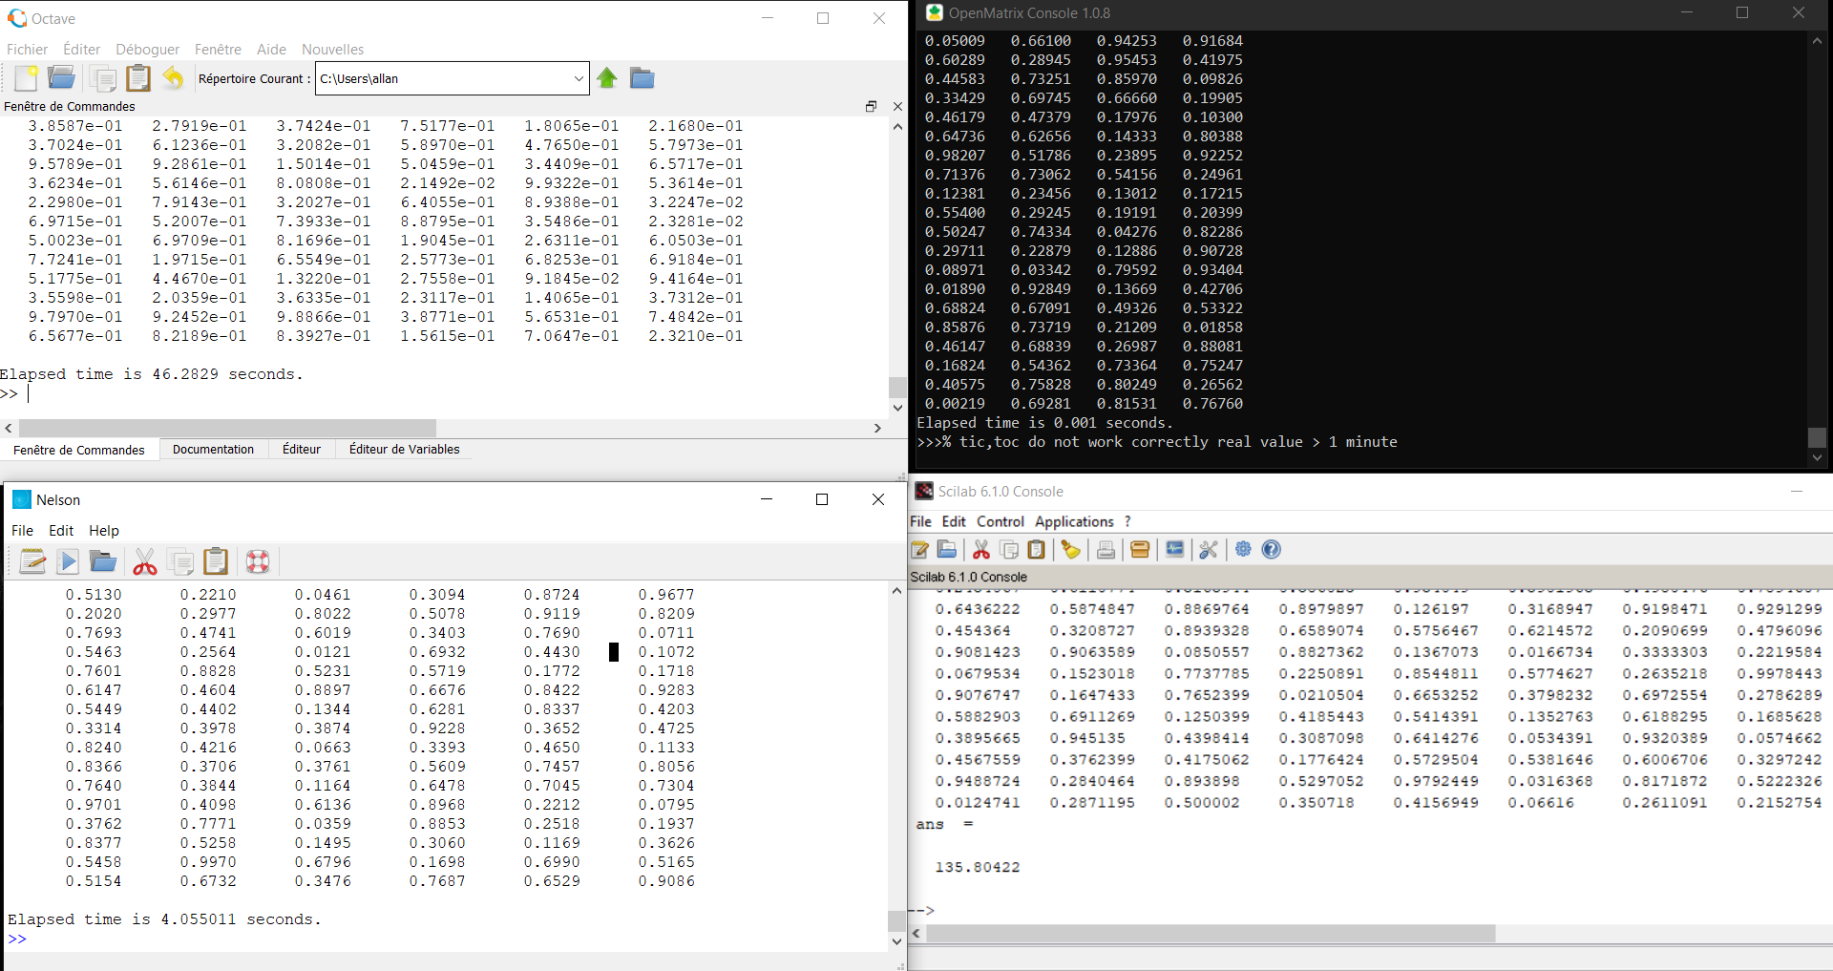Open the Fenêtre menu in Octave
This screenshot has width=1833, height=971.
point(218,50)
